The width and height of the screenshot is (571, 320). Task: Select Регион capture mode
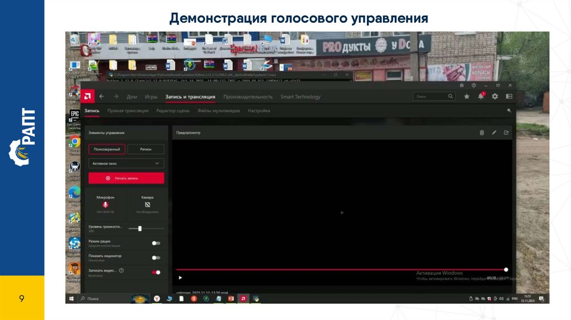[x=146, y=149]
